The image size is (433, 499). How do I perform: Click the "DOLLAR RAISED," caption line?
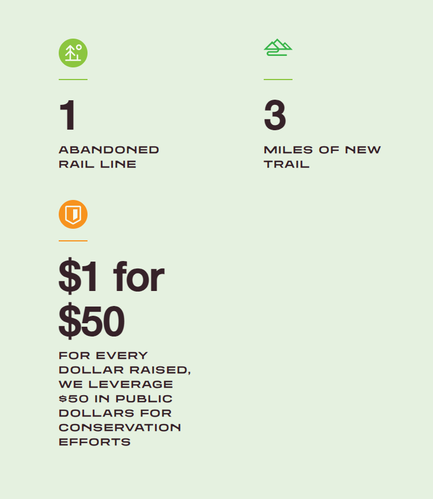[x=124, y=370]
